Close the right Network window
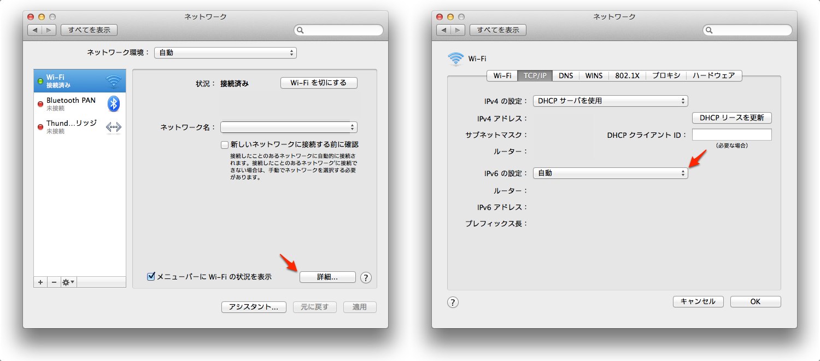This screenshot has width=820, height=361. [x=440, y=17]
